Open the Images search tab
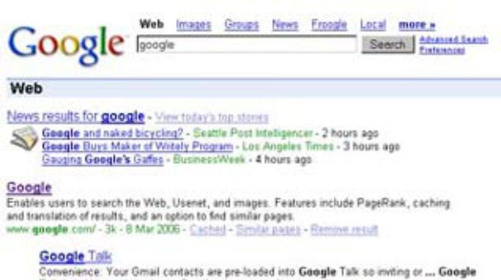This screenshot has width=501, height=280. (x=194, y=25)
